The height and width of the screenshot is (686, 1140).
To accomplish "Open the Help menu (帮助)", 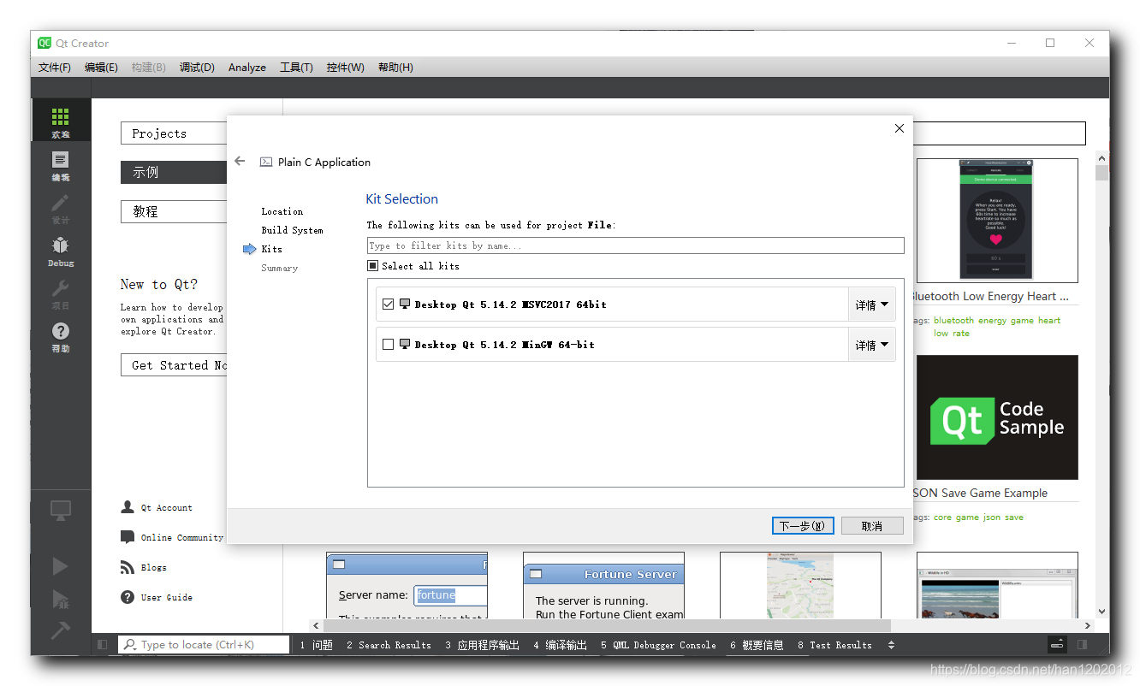I will [x=395, y=68].
